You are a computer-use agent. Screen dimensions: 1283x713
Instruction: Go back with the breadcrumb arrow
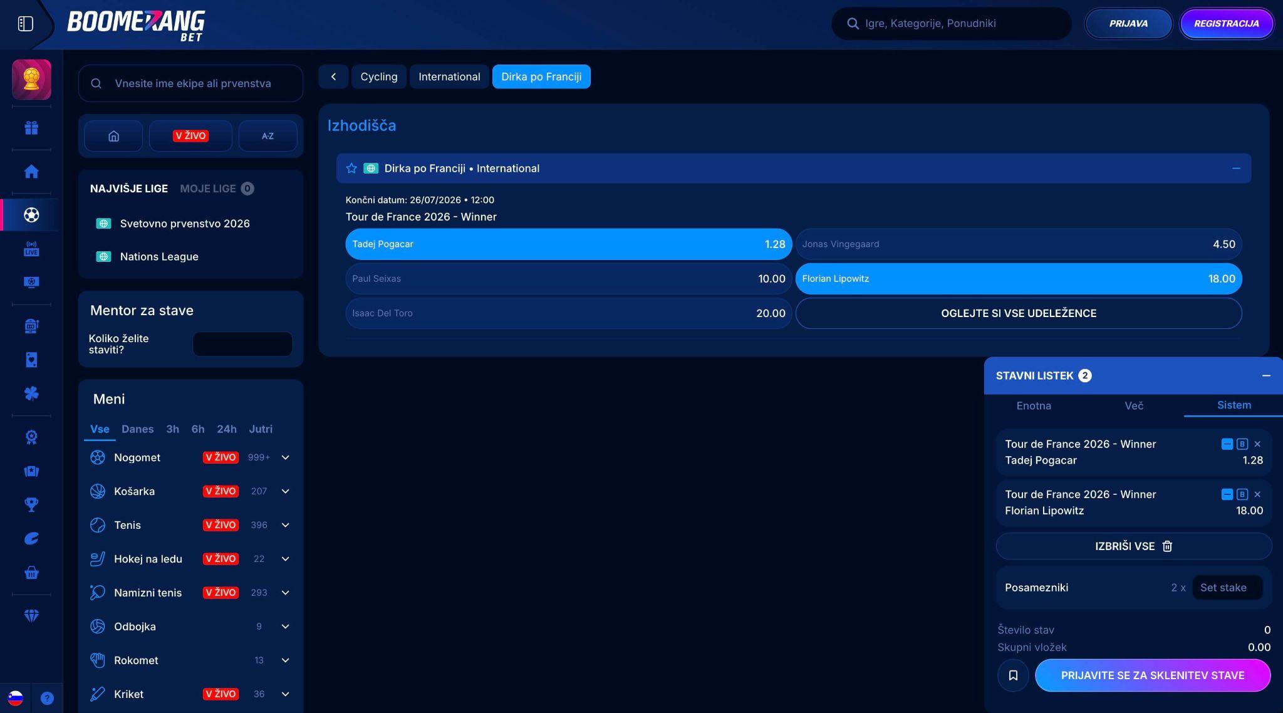pos(333,76)
